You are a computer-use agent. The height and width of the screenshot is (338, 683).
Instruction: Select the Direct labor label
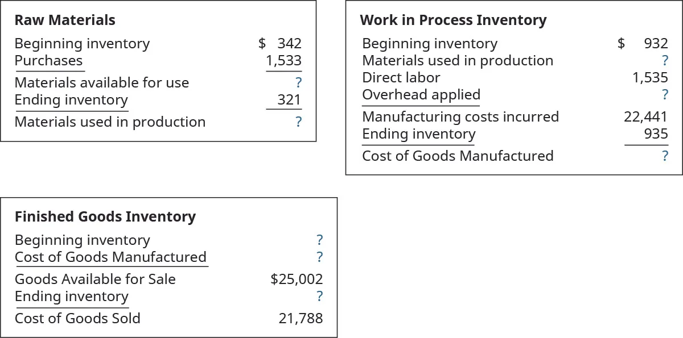tap(401, 77)
